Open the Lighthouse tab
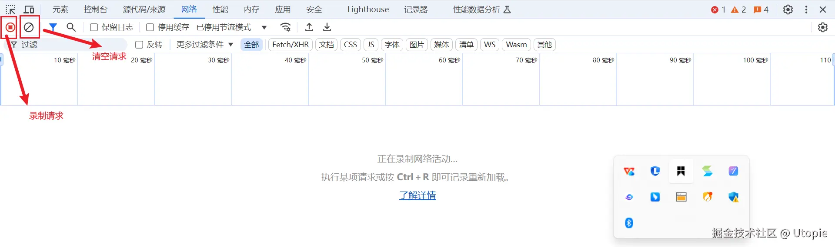Viewport: 835px width, 247px height. tap(368, 10)
